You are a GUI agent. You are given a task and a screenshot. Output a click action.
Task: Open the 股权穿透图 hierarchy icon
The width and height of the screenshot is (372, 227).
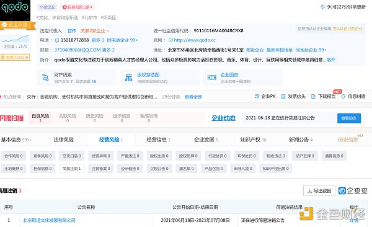point(128,78)
